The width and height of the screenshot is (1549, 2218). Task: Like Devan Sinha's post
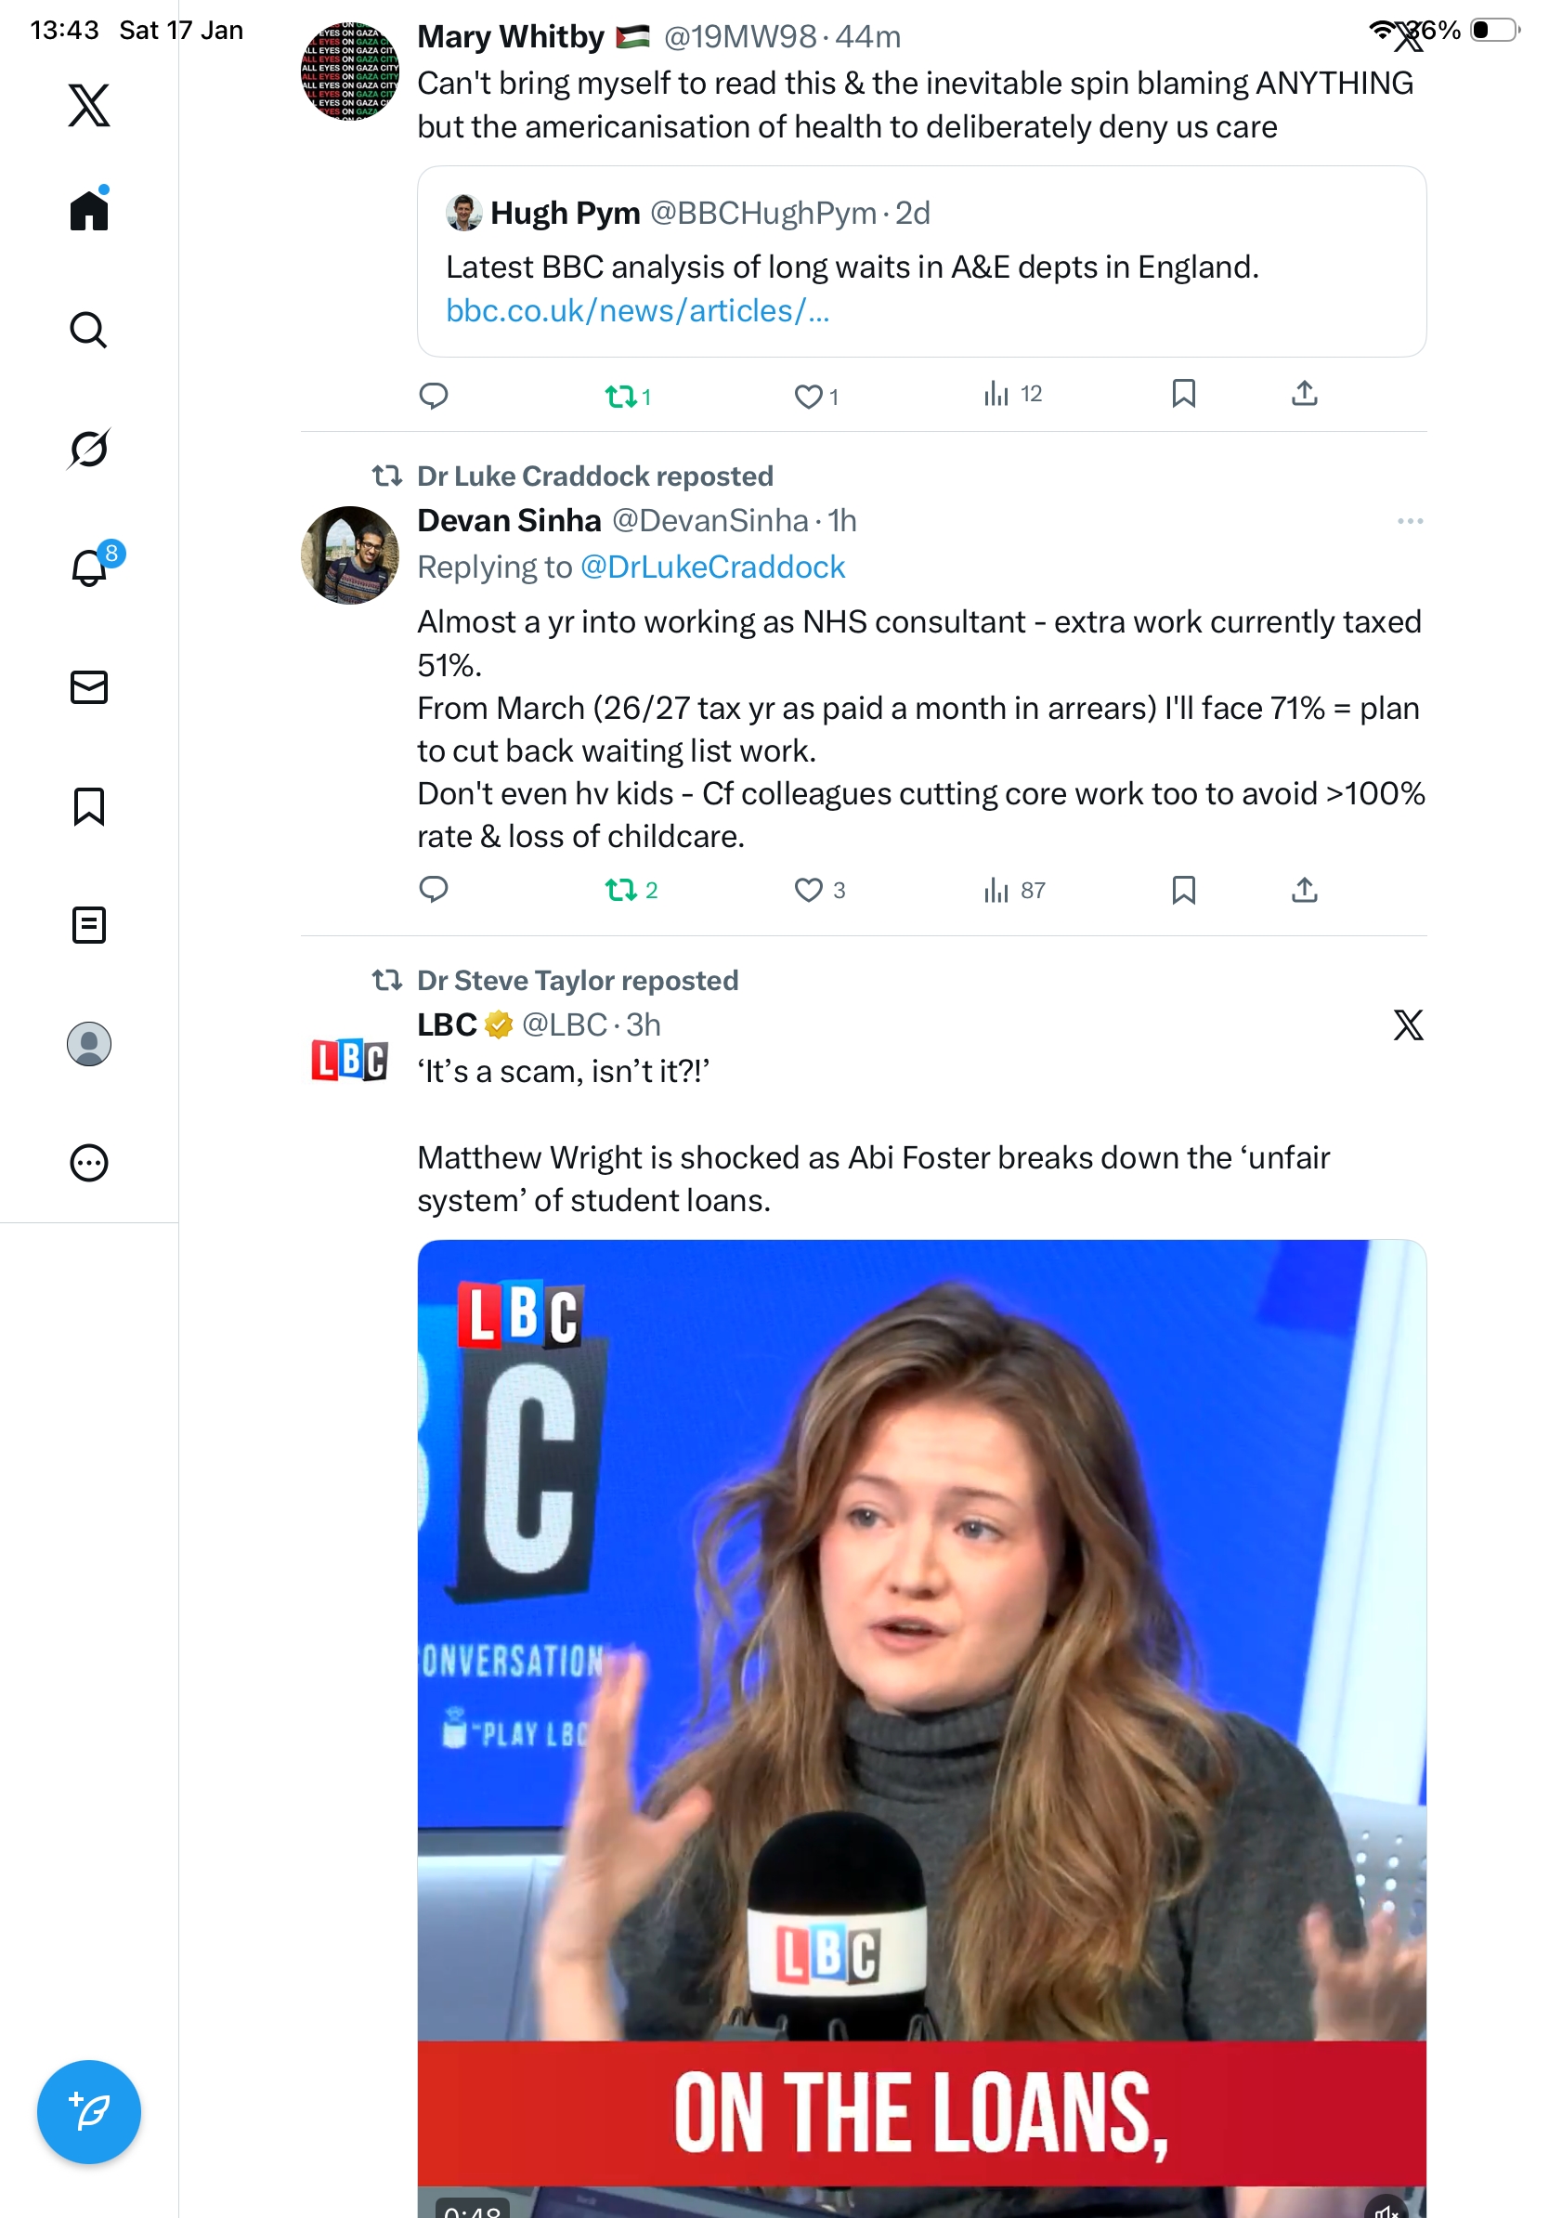point(808,890)
